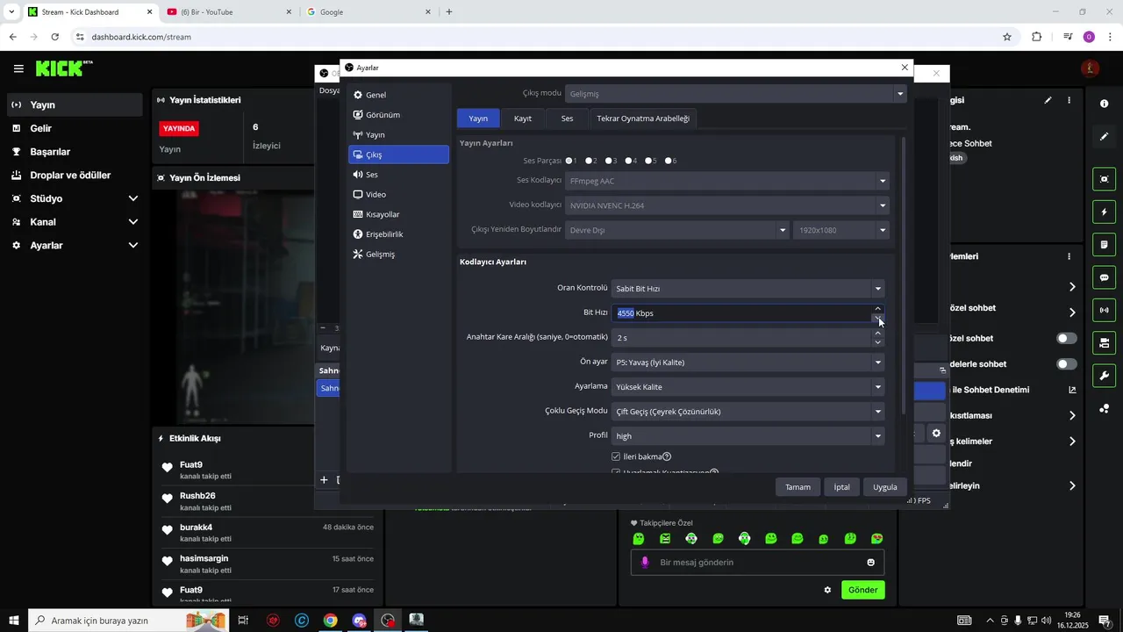
Task: Toggle İleri bakma checkbox
Action: pos(616,456)
